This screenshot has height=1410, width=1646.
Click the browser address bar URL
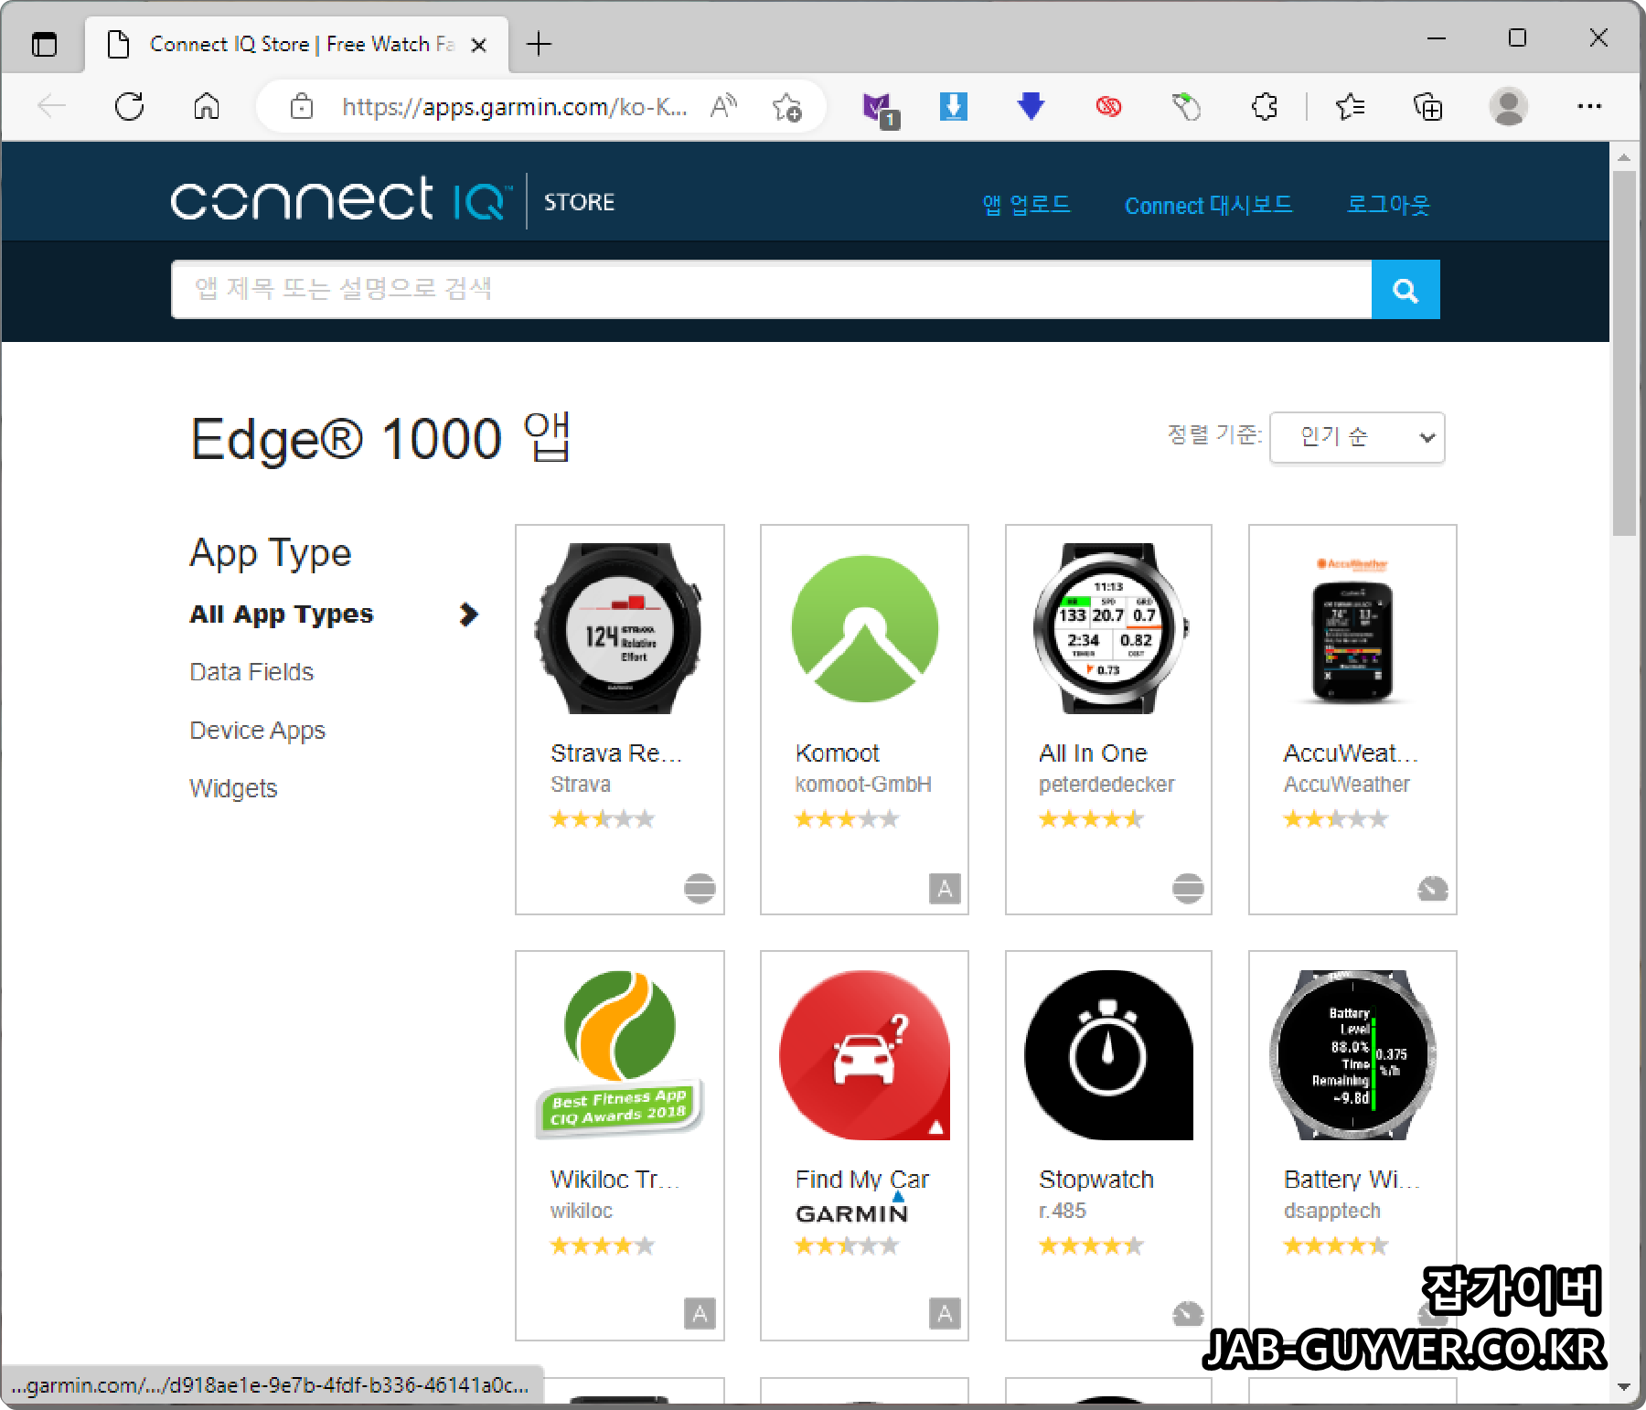(514, 107)
